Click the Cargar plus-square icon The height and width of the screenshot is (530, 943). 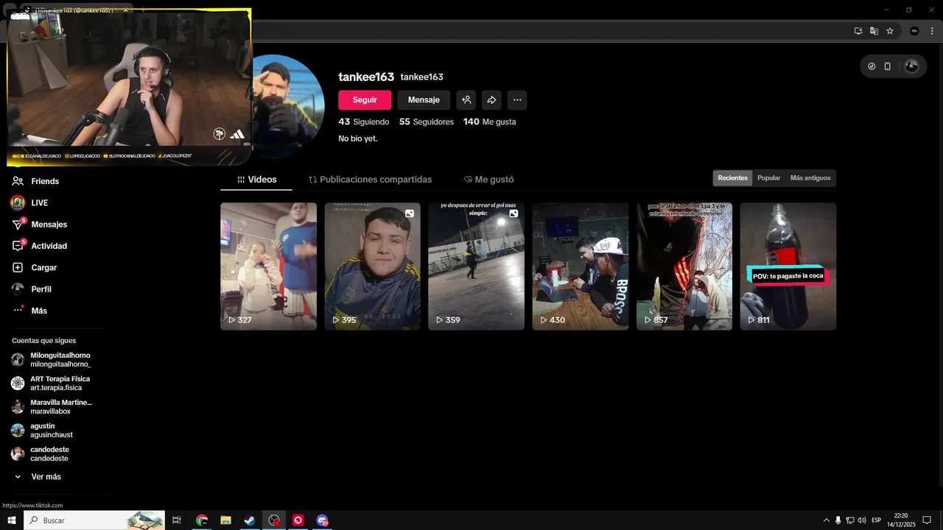18,268
